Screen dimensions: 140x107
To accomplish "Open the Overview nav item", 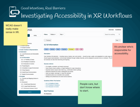I will coord(111,30).
